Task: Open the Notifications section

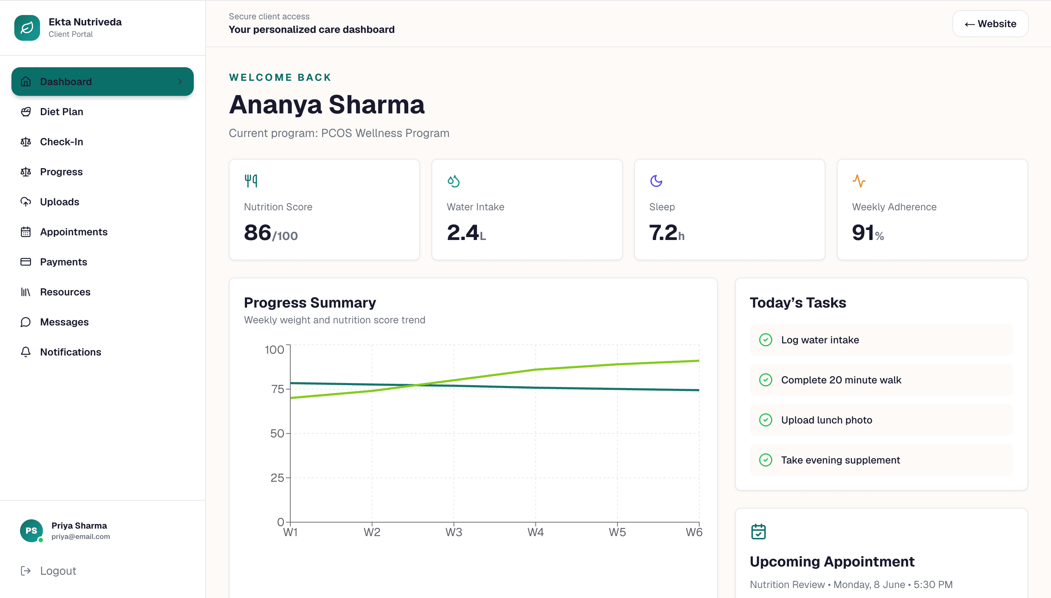Action: [x=103, y=352]
